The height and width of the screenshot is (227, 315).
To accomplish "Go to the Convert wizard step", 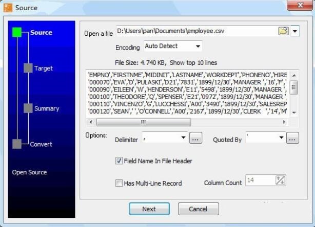I will [41, 144].
